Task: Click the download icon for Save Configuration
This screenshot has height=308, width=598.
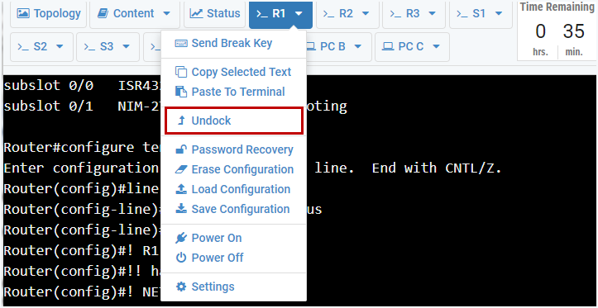Action: (181, 209)
